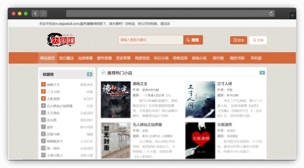Focus the 请输入搜索关键词 search field

151,40
